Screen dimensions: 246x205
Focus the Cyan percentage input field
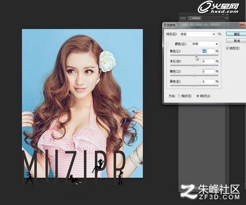coord(208,51)
